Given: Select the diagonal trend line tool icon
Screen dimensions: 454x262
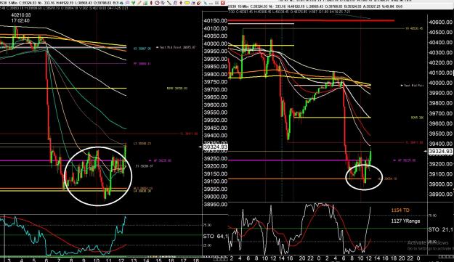Looking at the screenshot, I should tap(169, 3).
